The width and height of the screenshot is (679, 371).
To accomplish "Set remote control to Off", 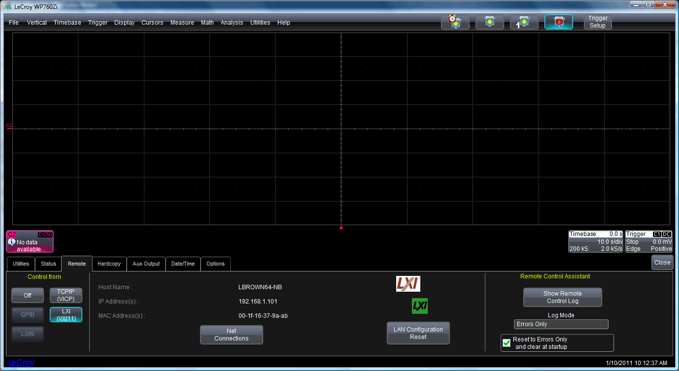I will pos(28,295).
